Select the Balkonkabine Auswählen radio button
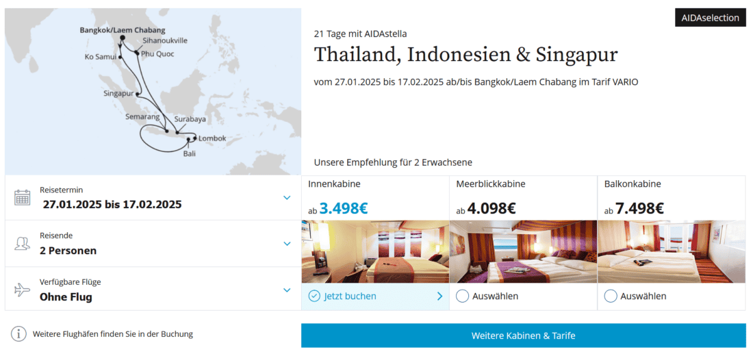 [x=611, y=296]
